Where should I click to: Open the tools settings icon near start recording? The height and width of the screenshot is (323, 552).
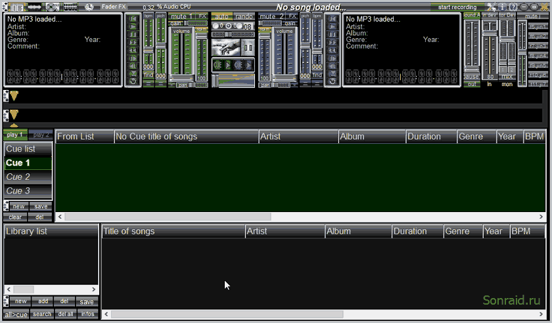pos(491,7)
